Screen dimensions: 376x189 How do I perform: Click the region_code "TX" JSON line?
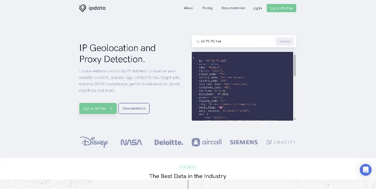pyautogui.click(x=212, y=74)
